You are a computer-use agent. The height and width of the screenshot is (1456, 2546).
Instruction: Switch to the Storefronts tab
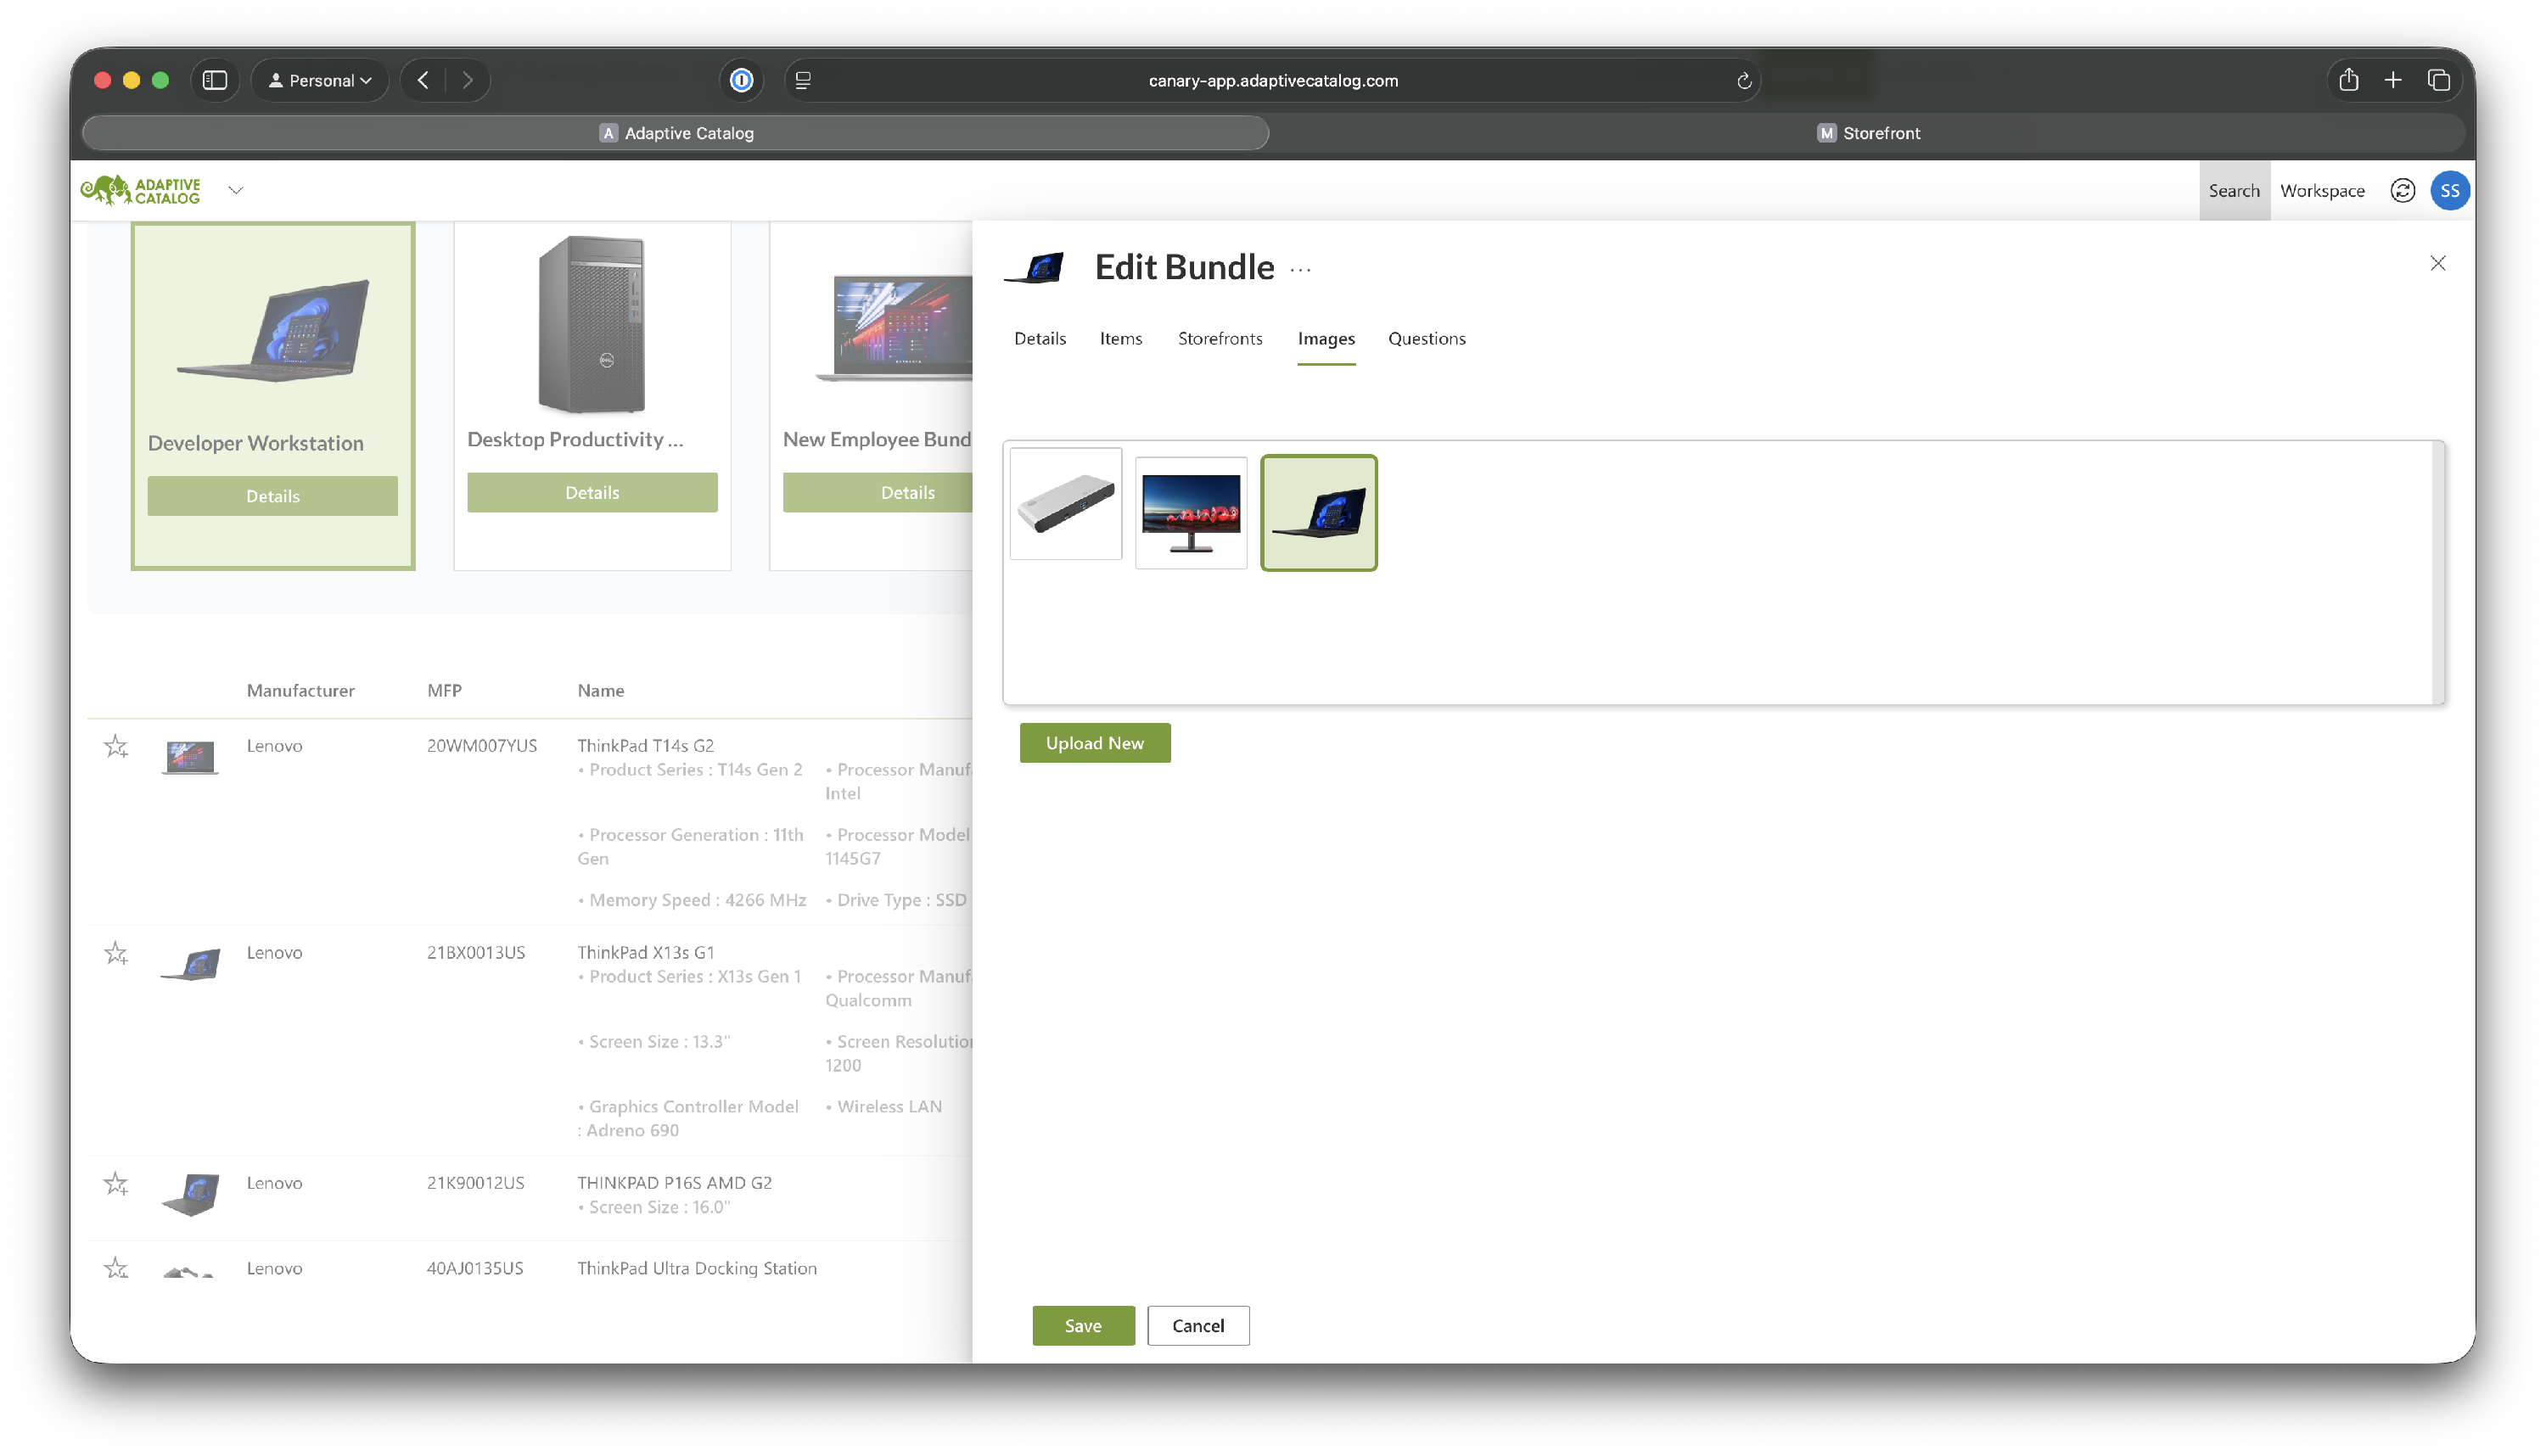point(1219,338)
